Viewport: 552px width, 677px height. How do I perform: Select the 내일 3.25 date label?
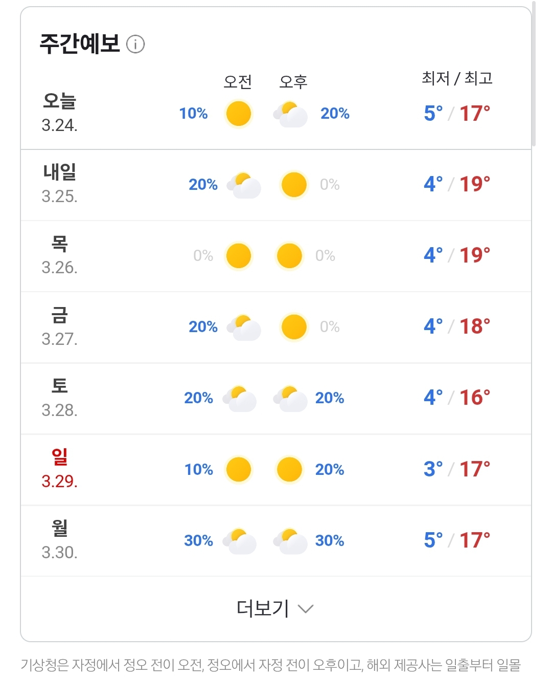(x=59, y=184)
